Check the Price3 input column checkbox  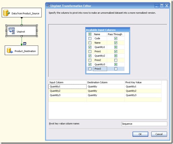point(90,69)
